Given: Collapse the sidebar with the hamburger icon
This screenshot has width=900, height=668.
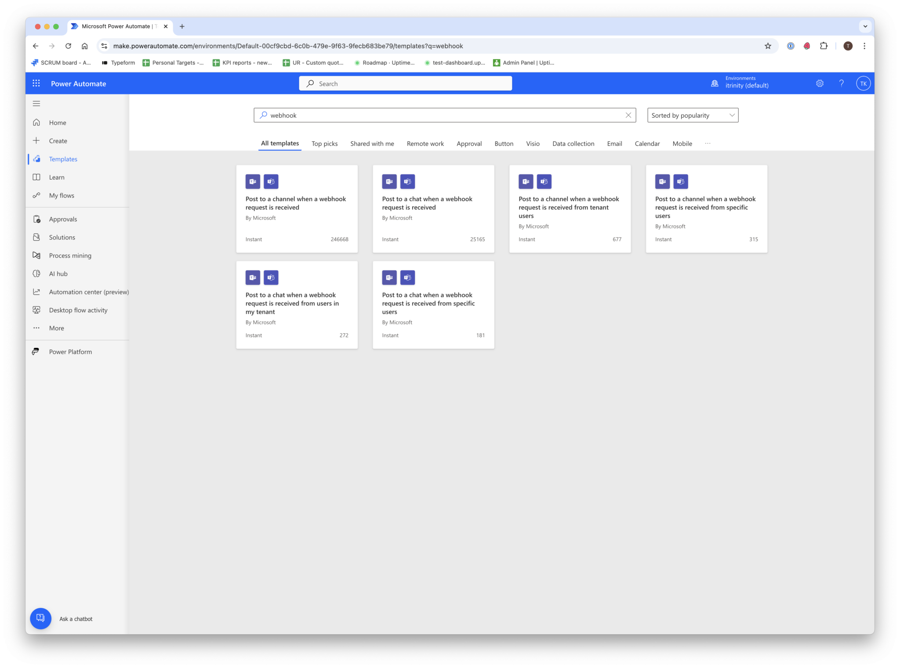Looking at the screenshot, I should tap(36, 104).
